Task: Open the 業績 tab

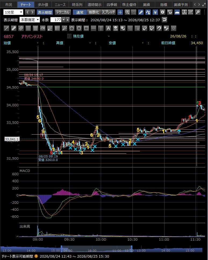Action: 146,5
